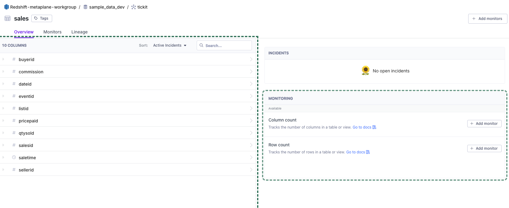509x208 pixels.
Task: Switch to the Overview tab
Action: (24, 32)
